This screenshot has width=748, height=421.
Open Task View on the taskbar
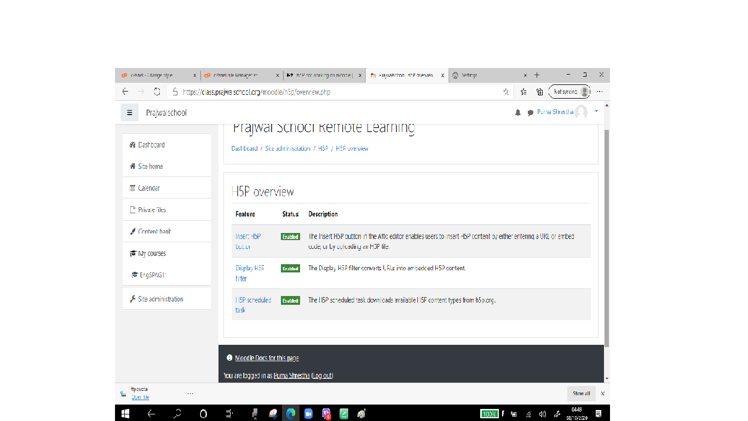[229, 413]
